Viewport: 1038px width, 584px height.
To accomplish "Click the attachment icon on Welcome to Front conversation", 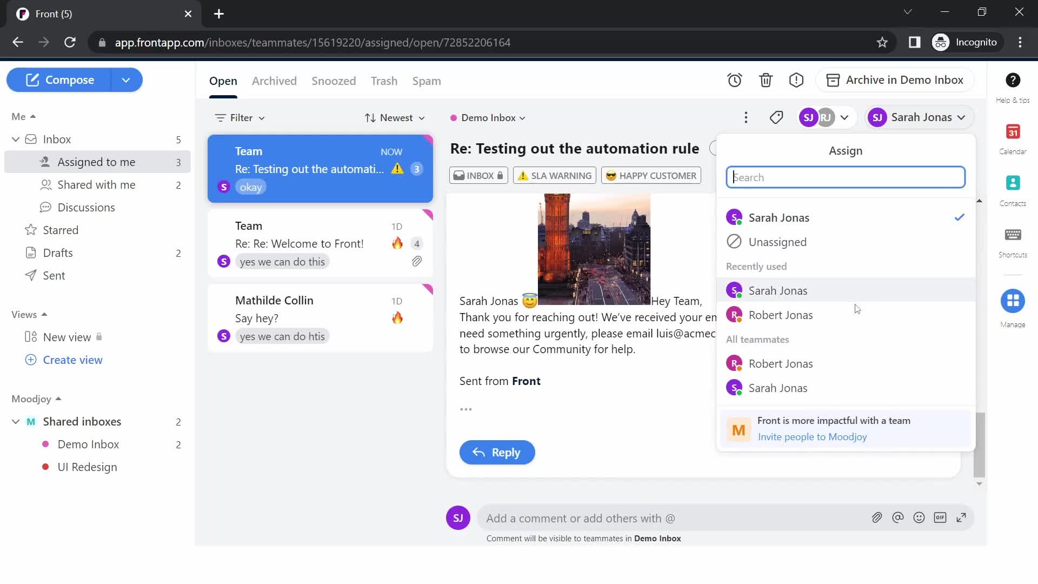I will [417, 261].
